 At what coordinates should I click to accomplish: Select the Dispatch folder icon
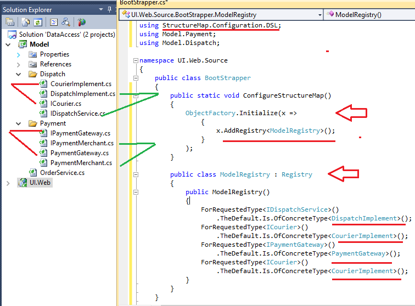pos(32,74)
